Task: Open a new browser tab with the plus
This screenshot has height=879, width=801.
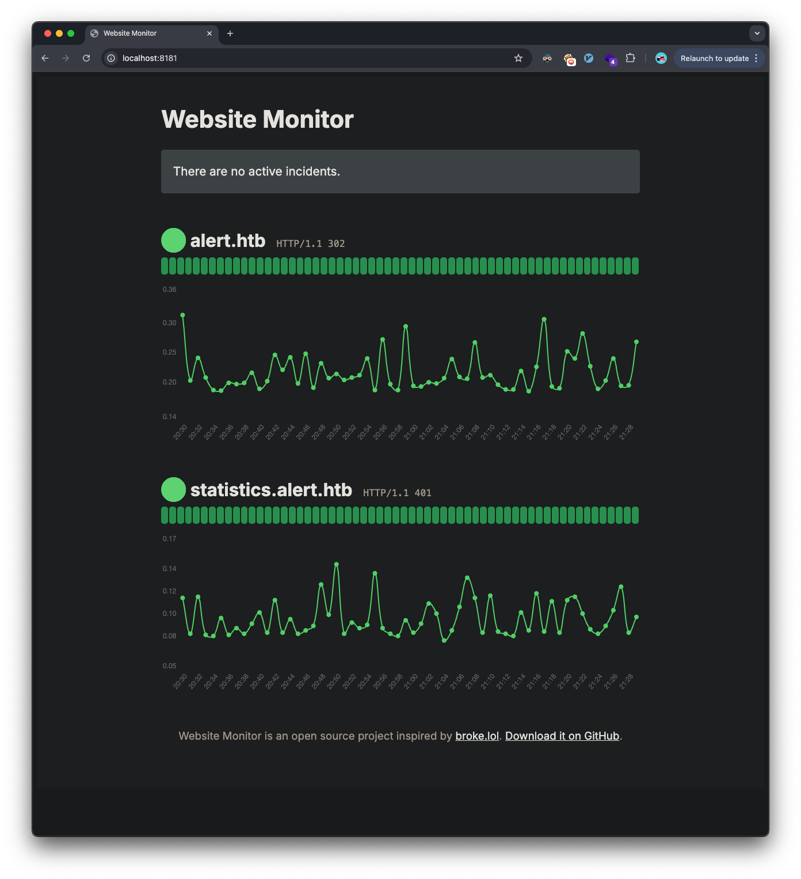Action: 230,33
